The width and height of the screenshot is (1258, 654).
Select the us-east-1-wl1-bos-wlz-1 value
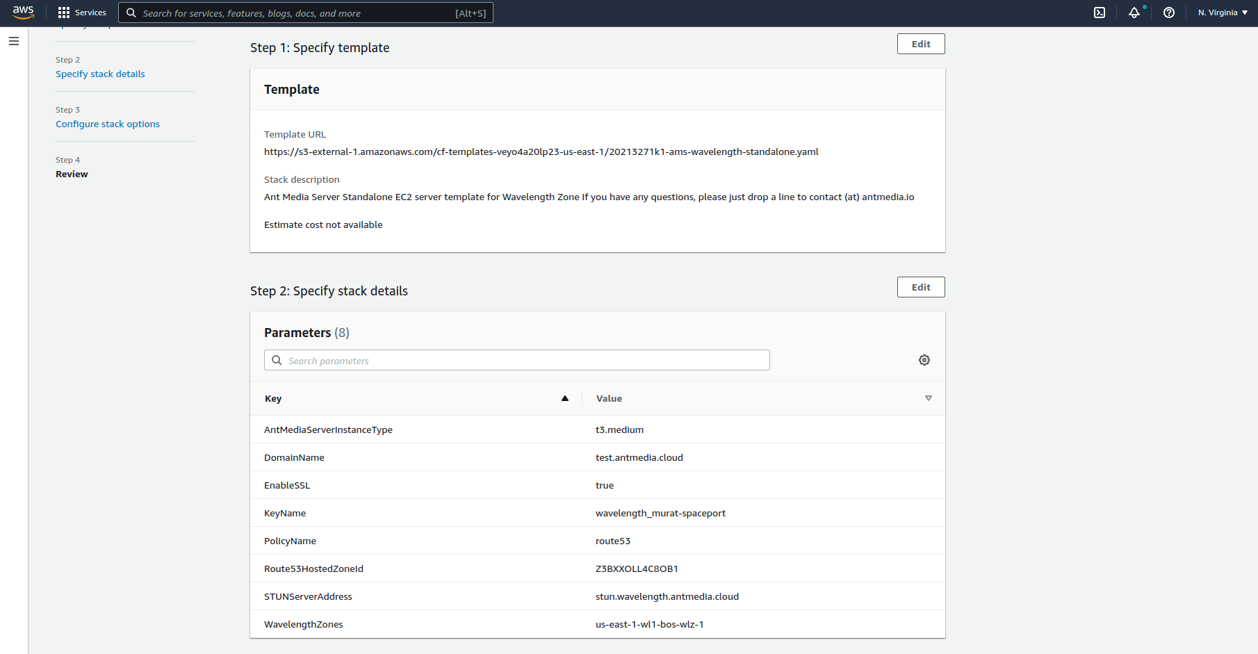click(x=650, y=624)
